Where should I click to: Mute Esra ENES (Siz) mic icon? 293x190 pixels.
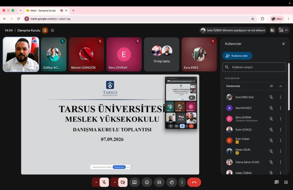[271, 97]
